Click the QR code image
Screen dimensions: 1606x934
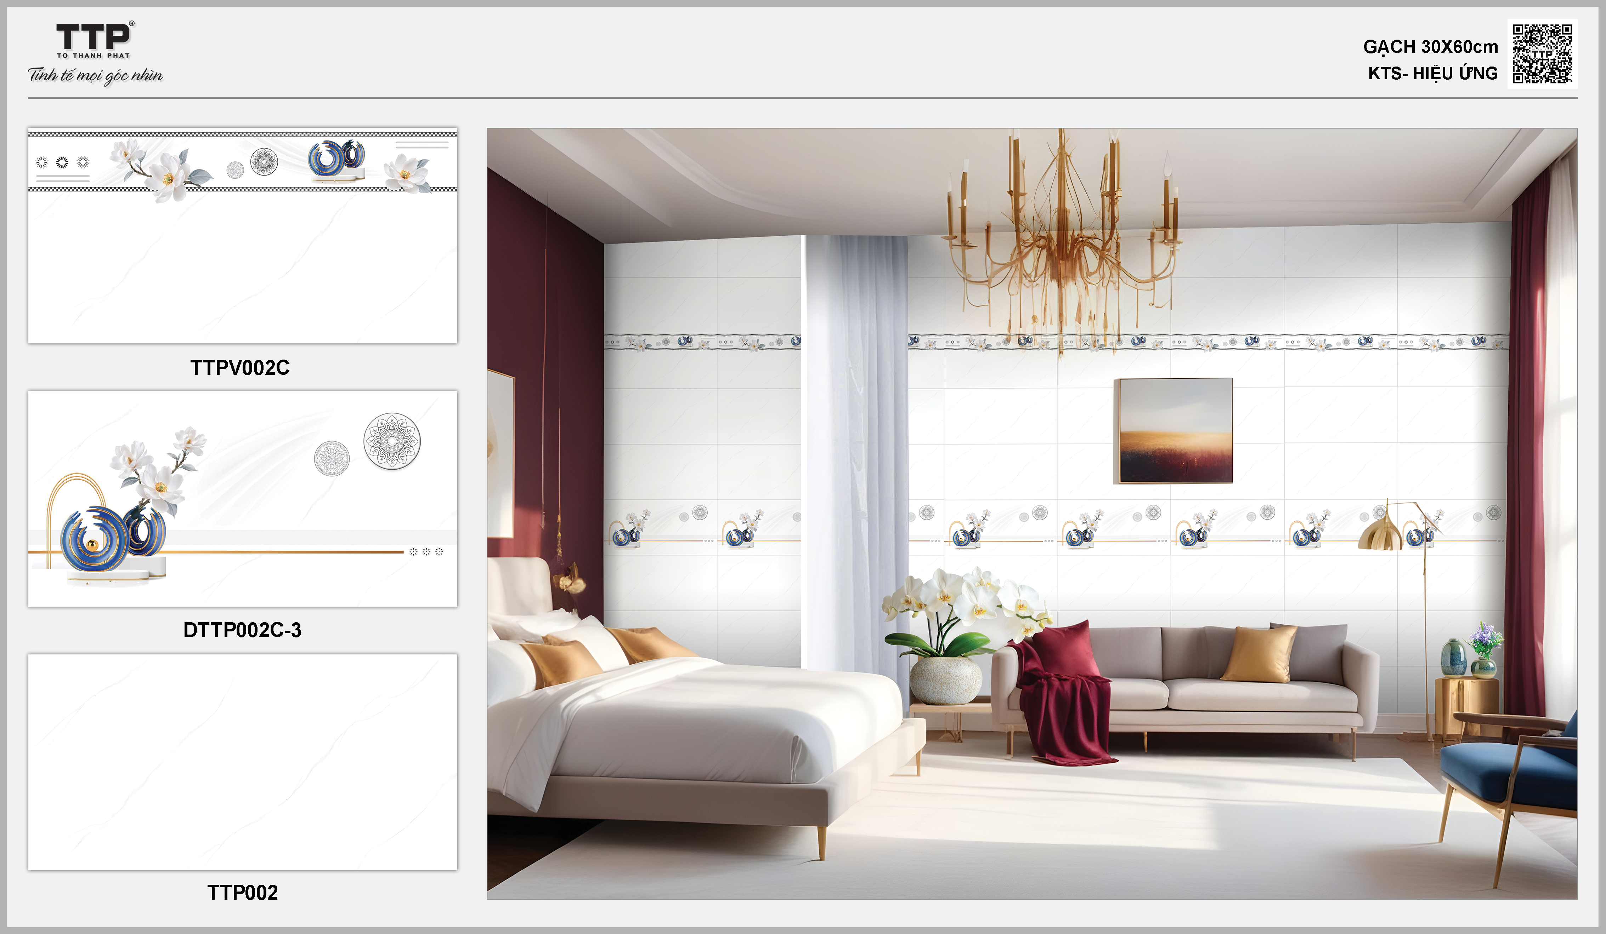(x=1542, y=53)
